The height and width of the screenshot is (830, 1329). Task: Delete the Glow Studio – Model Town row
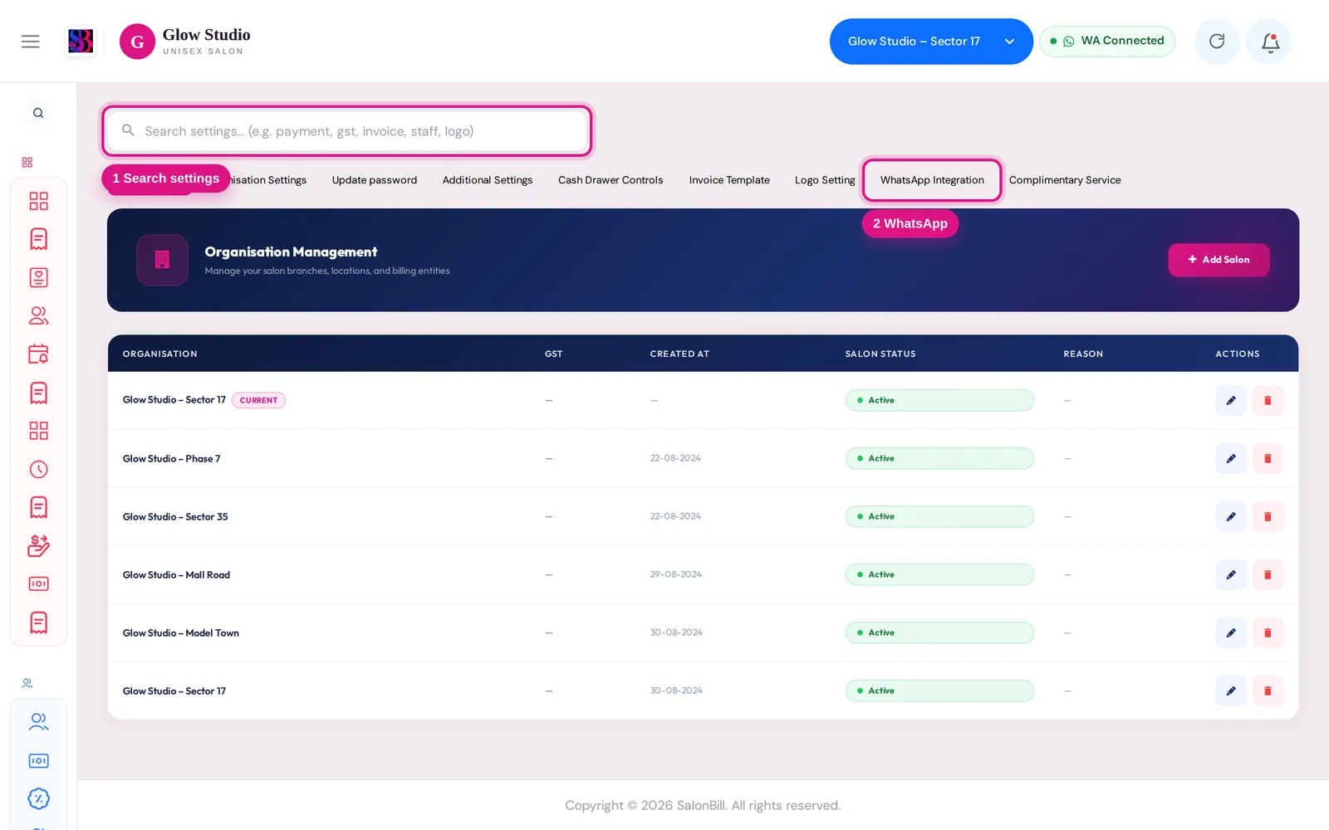pyautogui.click(x=1268, y=632)
